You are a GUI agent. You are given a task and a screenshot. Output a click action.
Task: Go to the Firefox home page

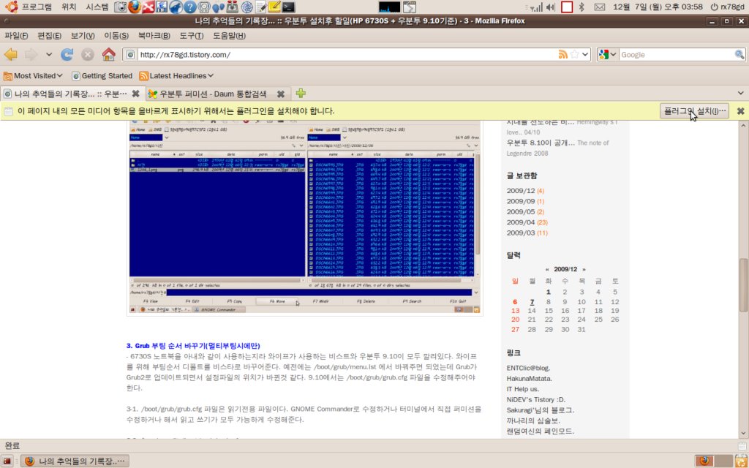click(x=109, y=54)
